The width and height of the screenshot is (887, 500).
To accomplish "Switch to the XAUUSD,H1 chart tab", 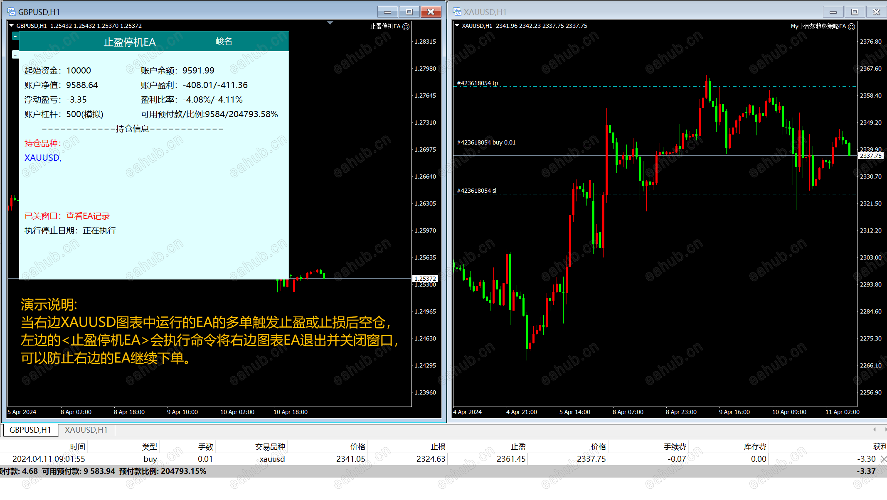I will click(x=86, y=430).
